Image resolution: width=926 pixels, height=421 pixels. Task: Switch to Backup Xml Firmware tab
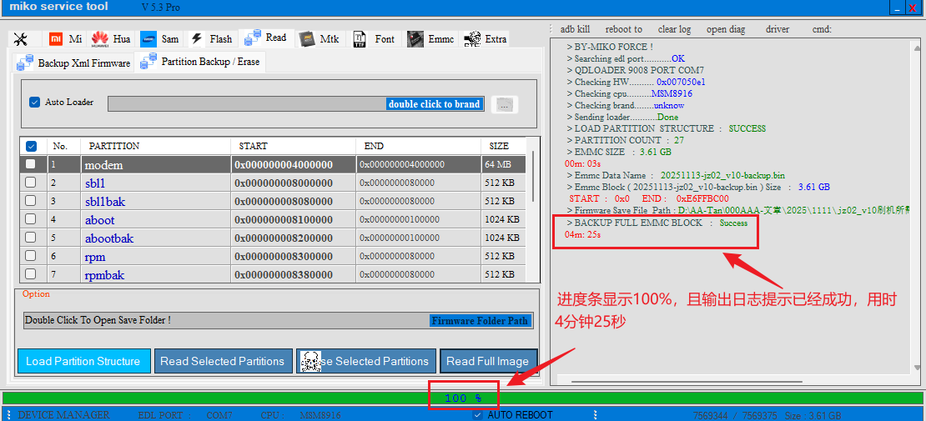point(73,63)
